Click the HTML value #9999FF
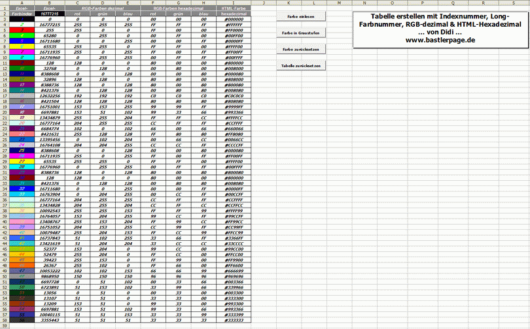The height and width of the screenshot is (329, 530). click(234, 107)
